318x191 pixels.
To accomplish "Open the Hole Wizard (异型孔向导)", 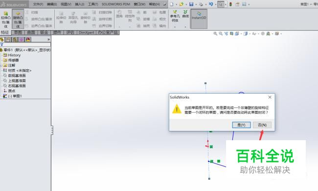I will [x=73, y=18].
